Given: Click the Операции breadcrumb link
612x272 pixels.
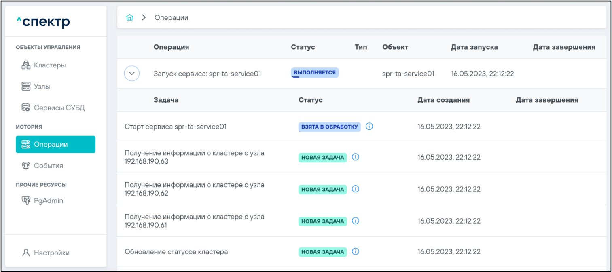Looking at the screenshot, I should click(171, 18).
